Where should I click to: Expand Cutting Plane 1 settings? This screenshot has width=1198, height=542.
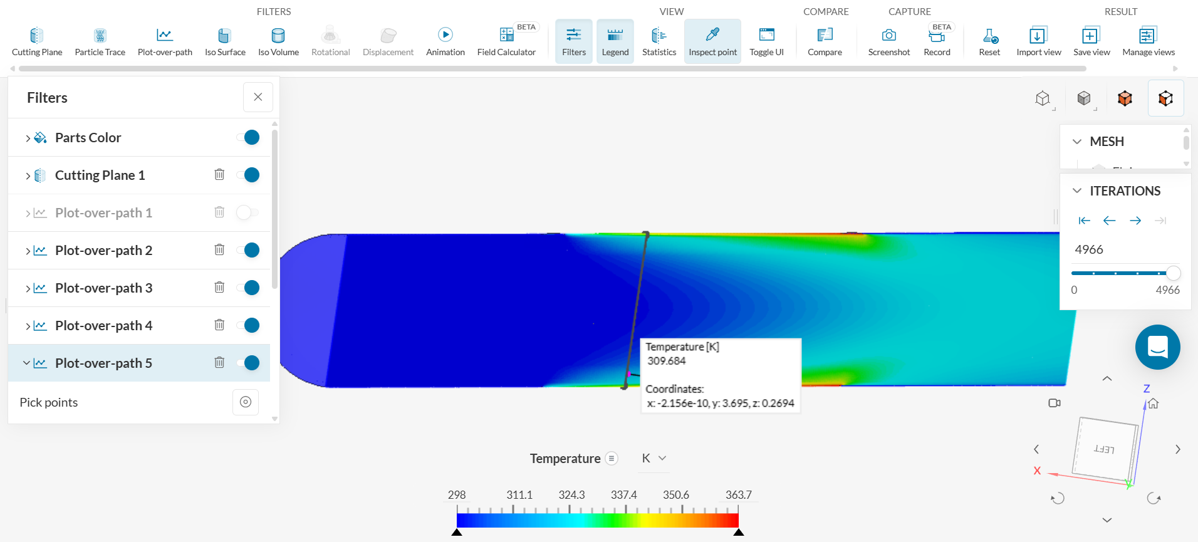[x=28, y=175]
